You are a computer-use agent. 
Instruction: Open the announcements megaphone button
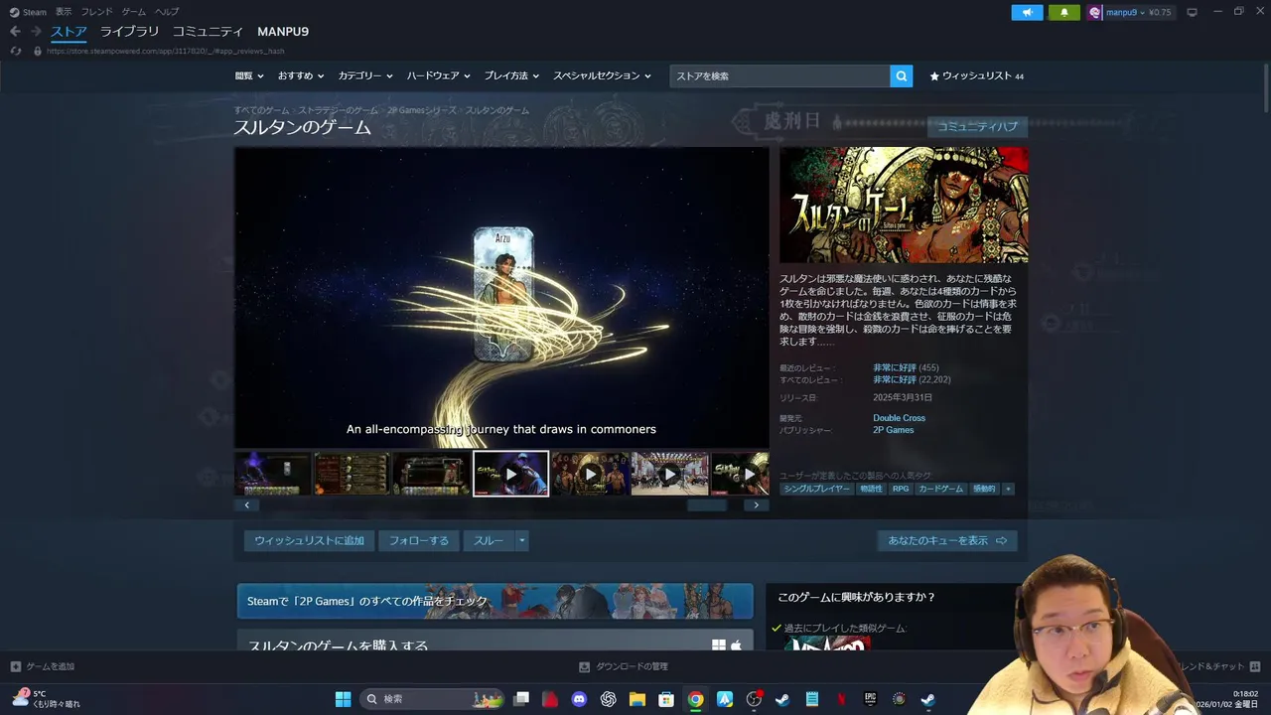click(1027, 12)
